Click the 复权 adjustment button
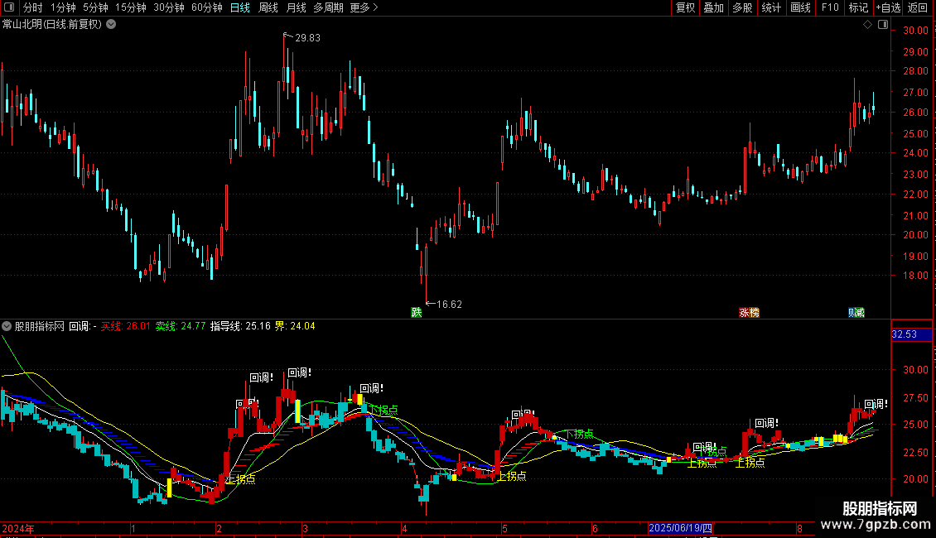The width and height of the screenshot is (936, 538). 685,7
